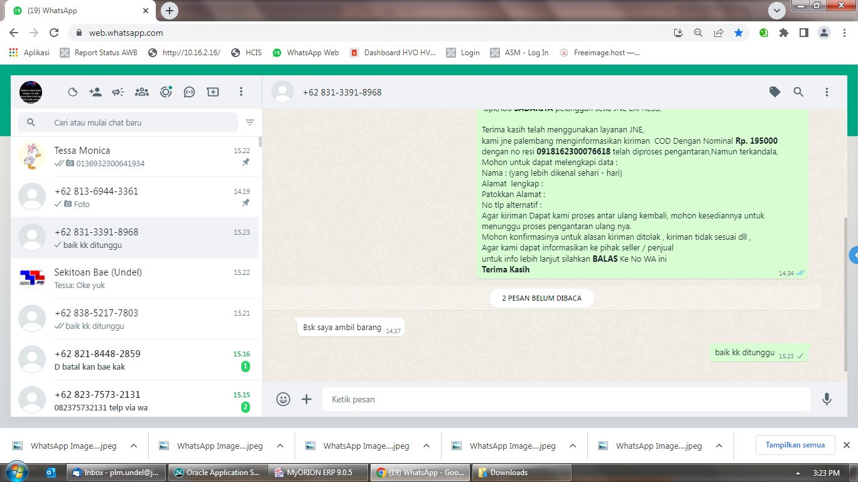Toggle the unread chats filter icon

coord(250,122)
